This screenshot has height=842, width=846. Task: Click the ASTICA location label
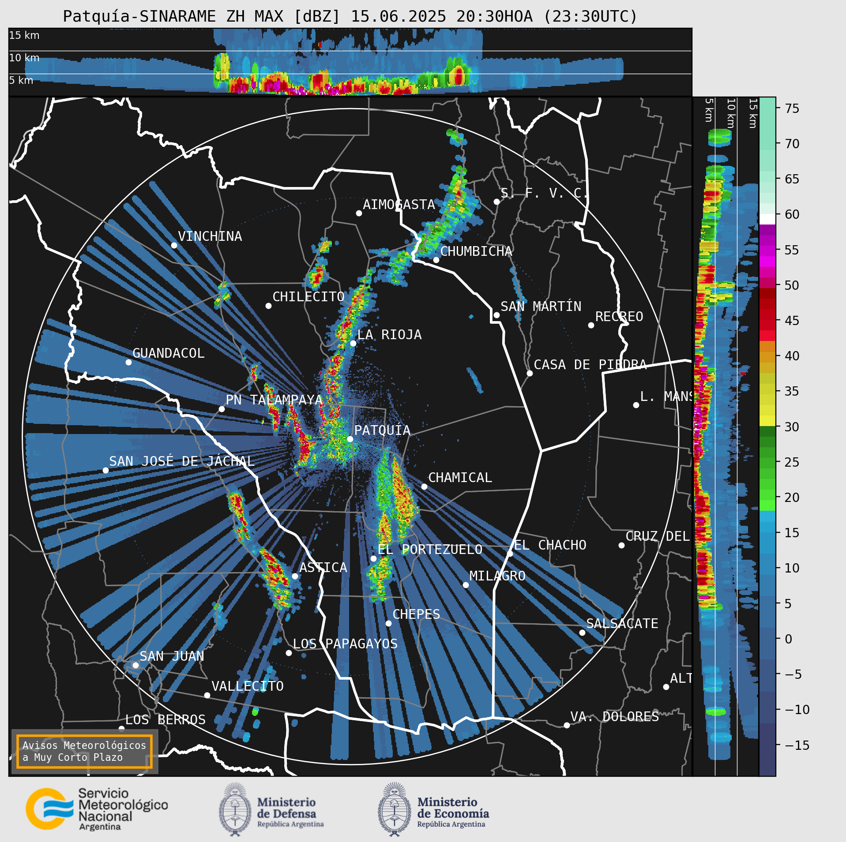[323, 568]
